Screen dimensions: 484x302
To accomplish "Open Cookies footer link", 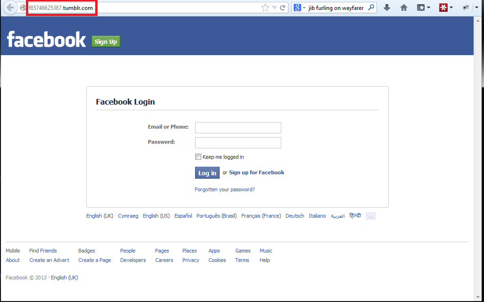I will [217, 260].
